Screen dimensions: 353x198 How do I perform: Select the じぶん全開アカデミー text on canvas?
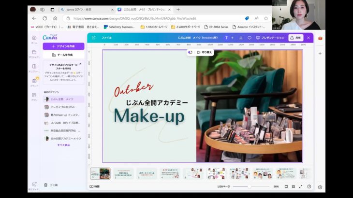[157, 103]
